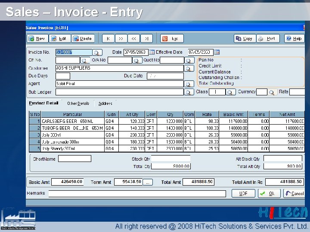The width and height of the screenshot is (310, 232).
Task: Click the Delete toolbar button
Action: click(83, 39)
